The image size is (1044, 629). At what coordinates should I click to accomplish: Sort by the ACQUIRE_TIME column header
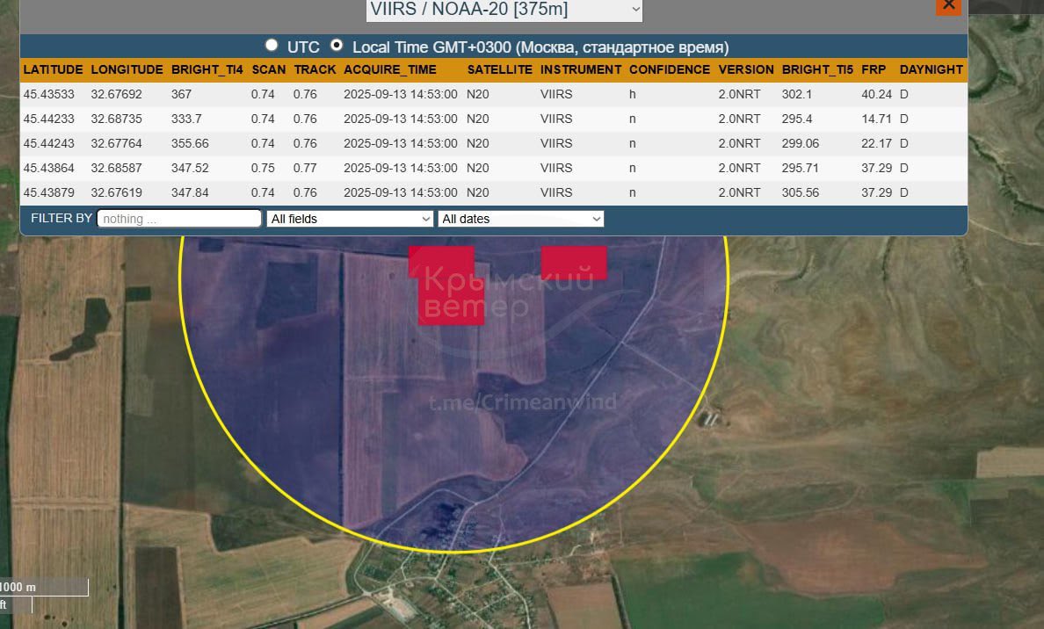[x=390, y=69]
